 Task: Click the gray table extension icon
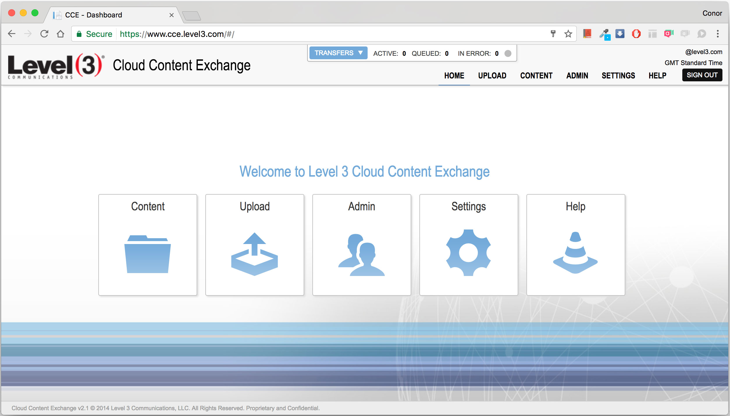[653, 34]
